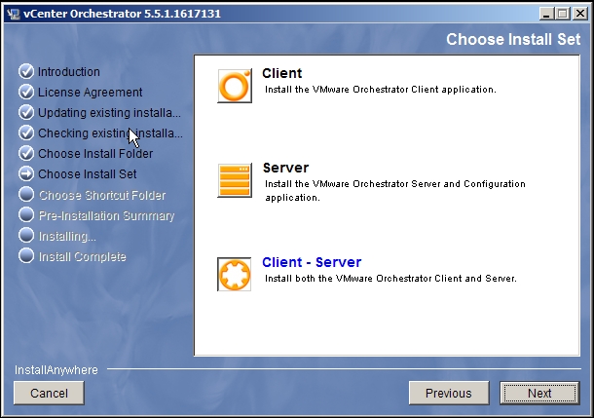Screen dimensions: 594x418
Task: Click the Client option title text
Action: [282, 73]
